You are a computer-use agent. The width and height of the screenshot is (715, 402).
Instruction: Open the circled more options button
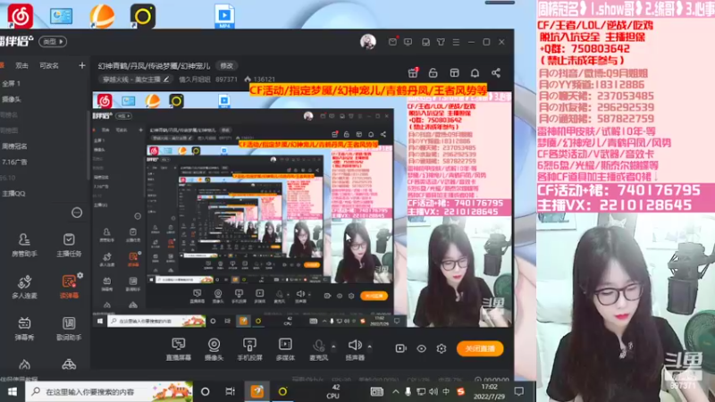coord(77,213)
